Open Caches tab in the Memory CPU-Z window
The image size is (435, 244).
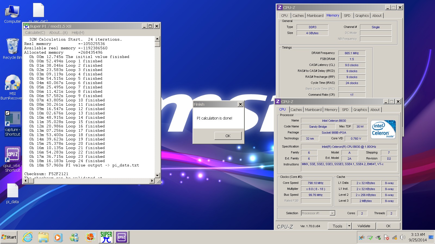click(298, 15)
